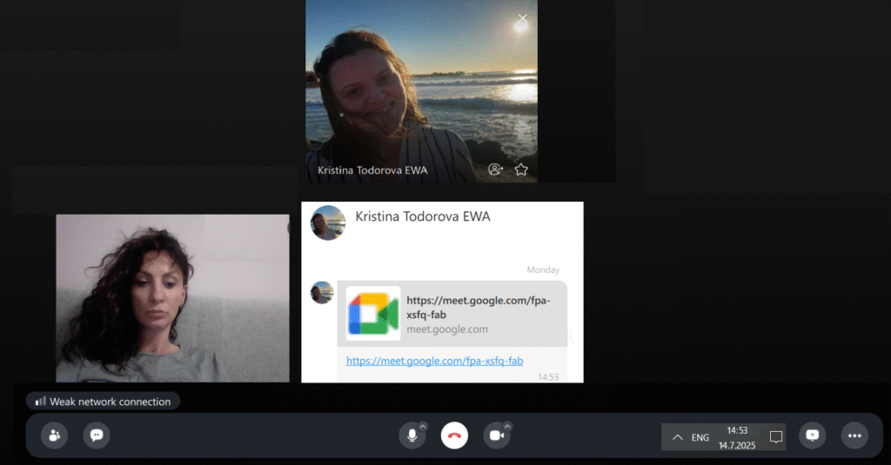Open the Windows notification center icon
The height and width of the screenshot is (465, 891).
coord(775,437)
